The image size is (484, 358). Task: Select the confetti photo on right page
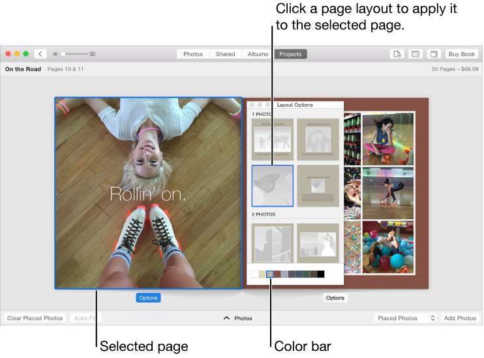point(352,247)
